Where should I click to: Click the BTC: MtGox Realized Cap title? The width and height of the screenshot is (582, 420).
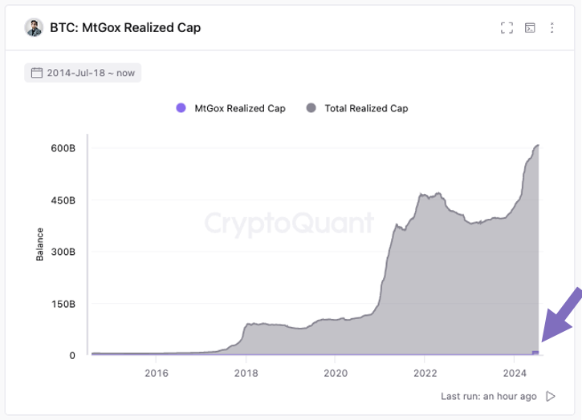pos(125,28)
